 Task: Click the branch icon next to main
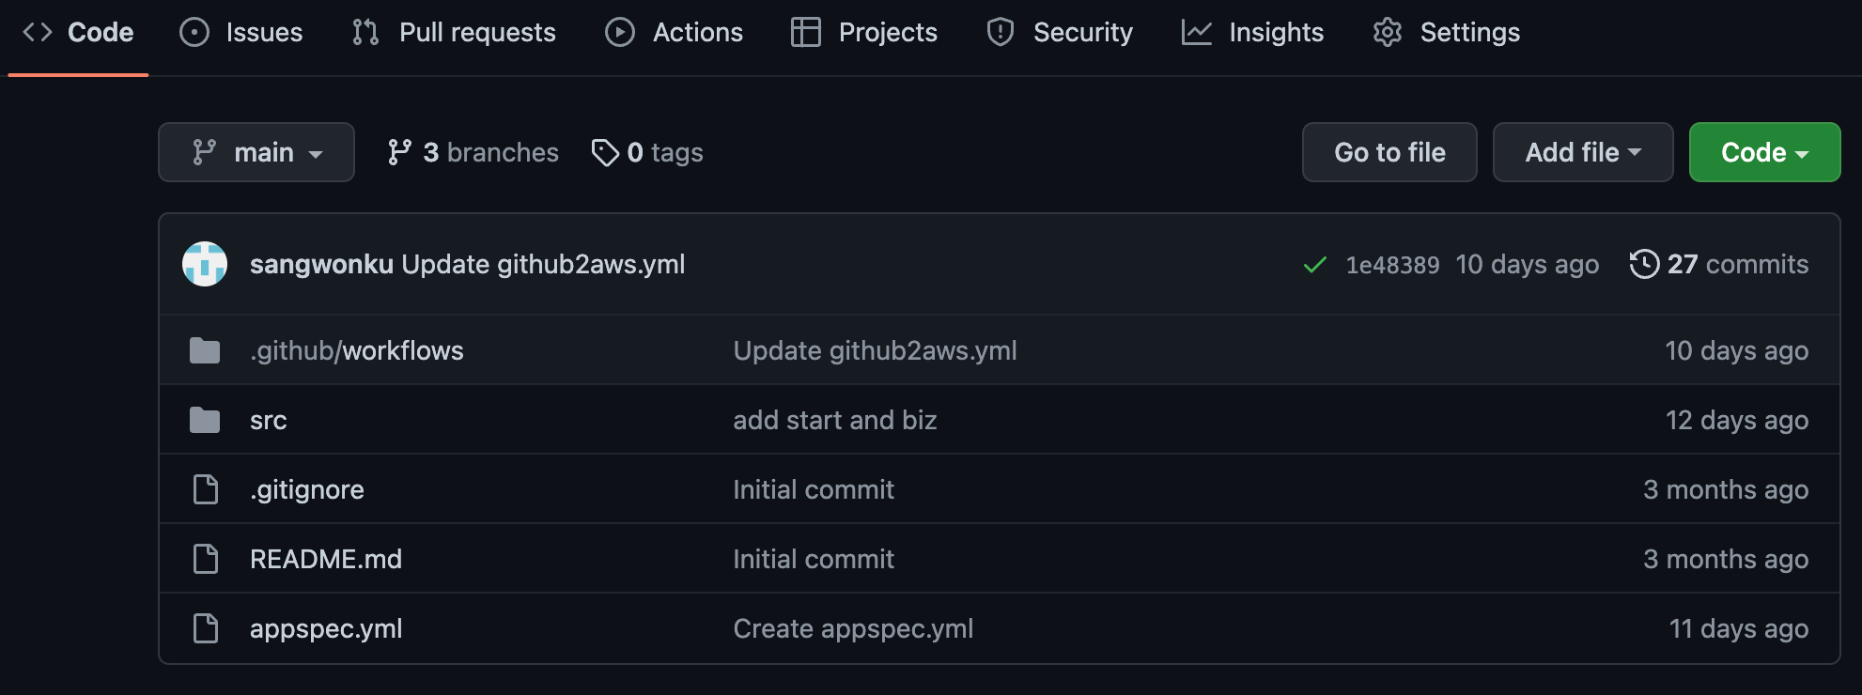tap(206, 151)
